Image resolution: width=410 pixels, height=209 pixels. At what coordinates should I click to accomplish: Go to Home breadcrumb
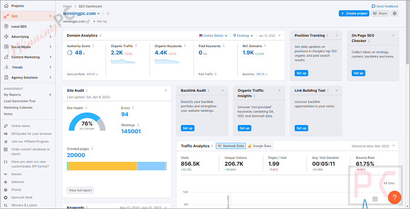point(67,6)
